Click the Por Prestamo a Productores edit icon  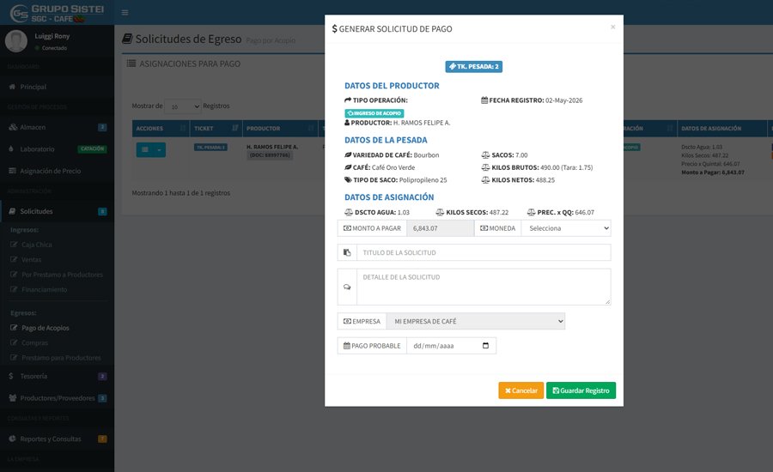pyautogui.click(x=14, y=275)
